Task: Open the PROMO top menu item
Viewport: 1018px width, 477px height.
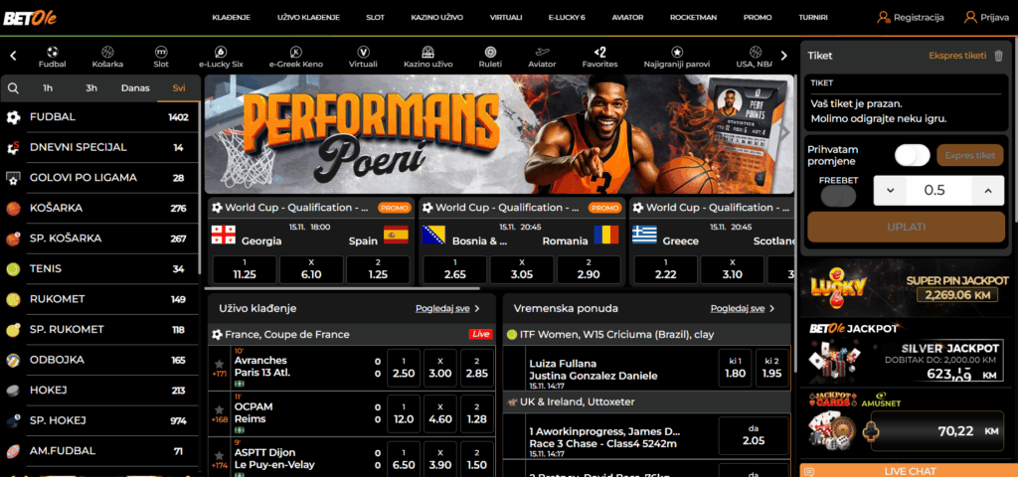Action: click(758, 18)
